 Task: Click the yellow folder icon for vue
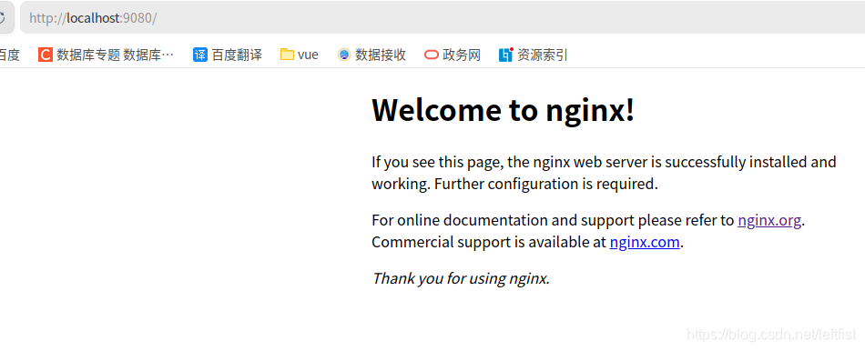point(287,55)
